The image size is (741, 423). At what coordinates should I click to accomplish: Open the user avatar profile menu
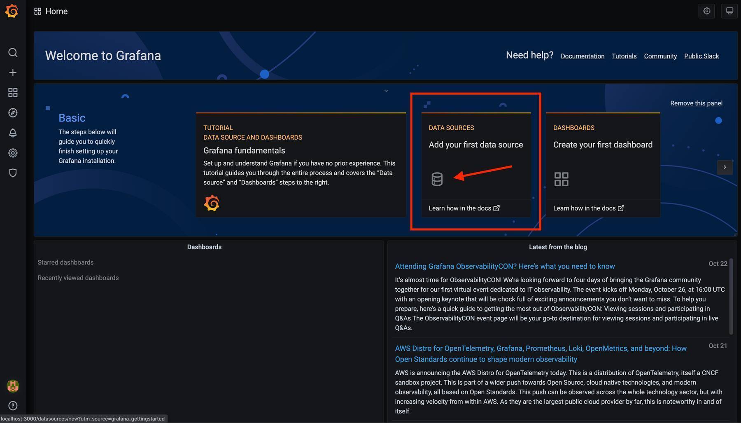[x=13, y=386]
